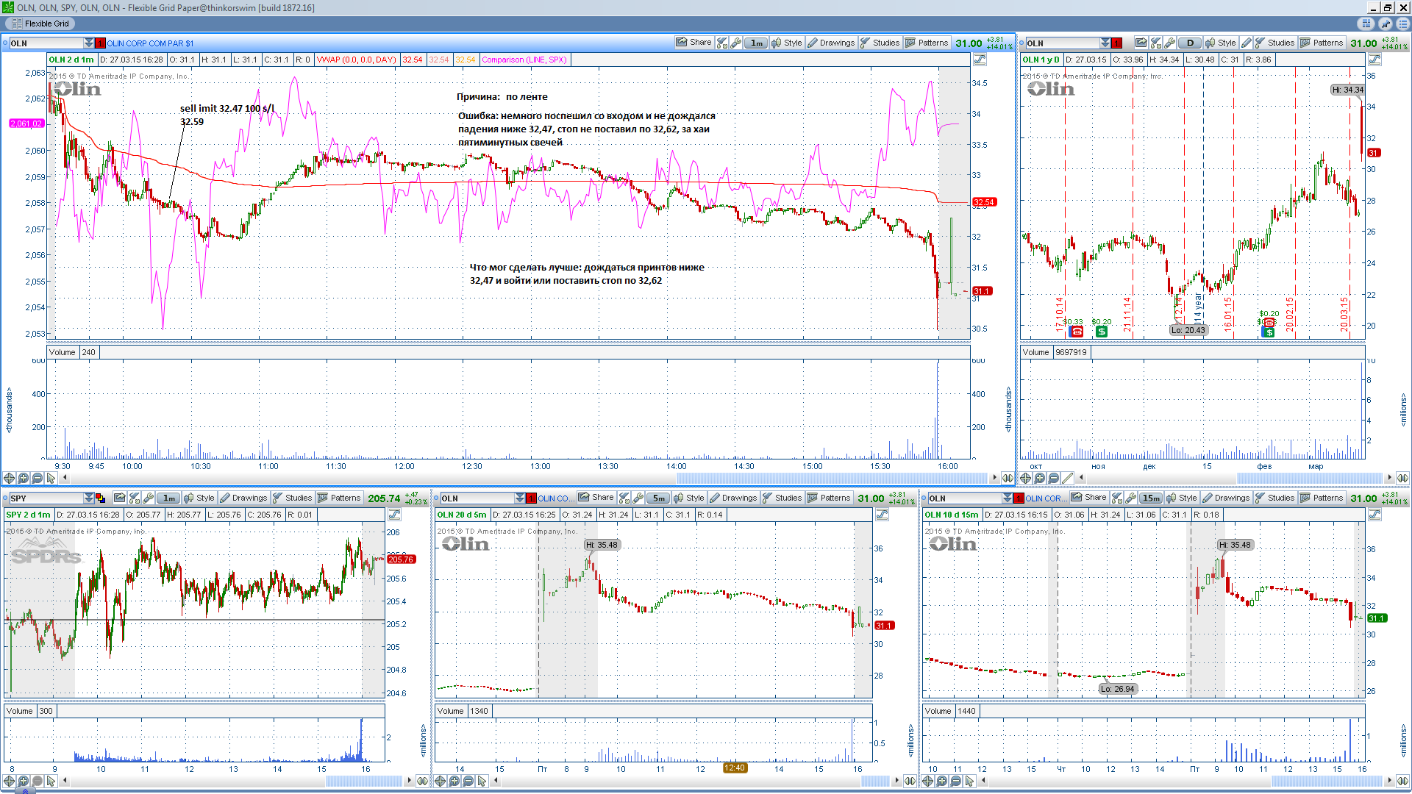Zoom in on the OLN daily chart

[1040, 478]
